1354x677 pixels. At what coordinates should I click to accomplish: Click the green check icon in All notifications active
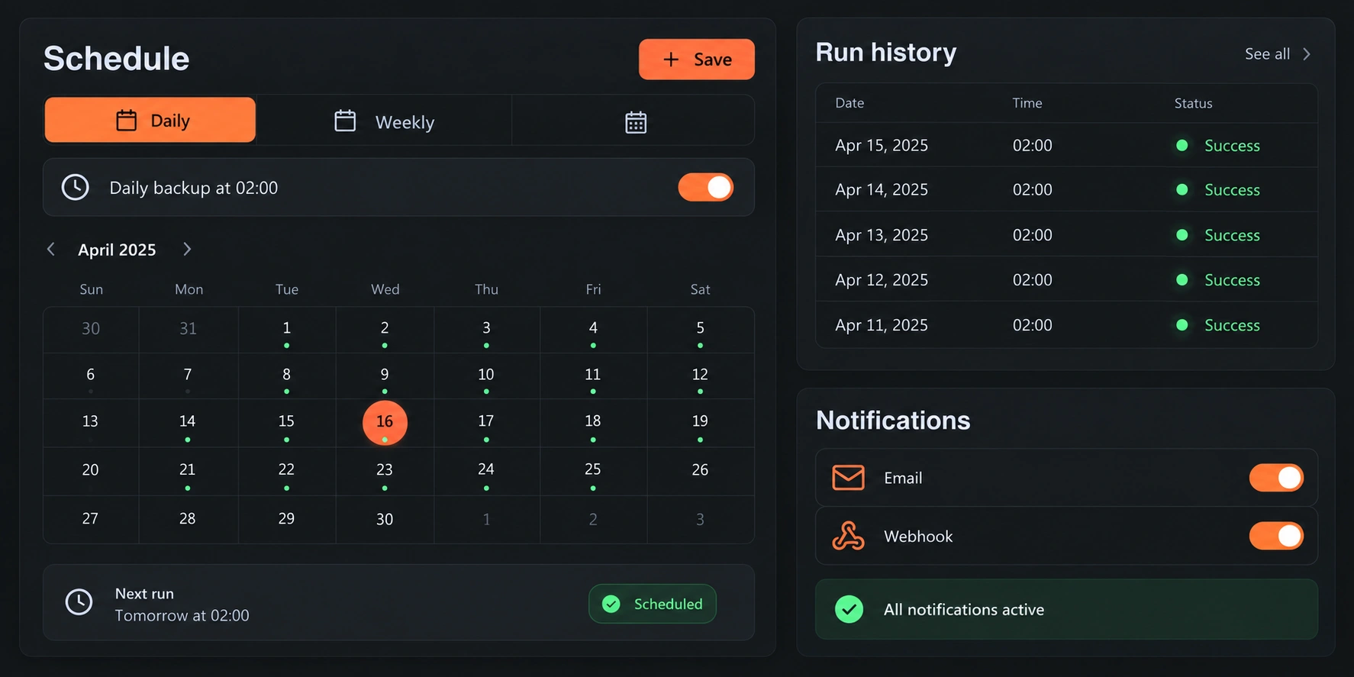tap(849, 609)
